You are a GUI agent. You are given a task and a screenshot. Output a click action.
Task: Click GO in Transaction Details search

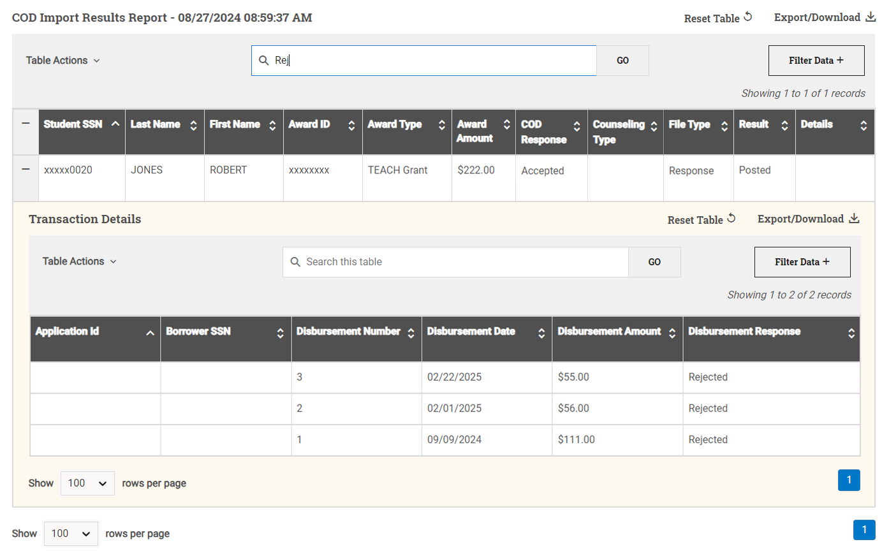(654, 262)
